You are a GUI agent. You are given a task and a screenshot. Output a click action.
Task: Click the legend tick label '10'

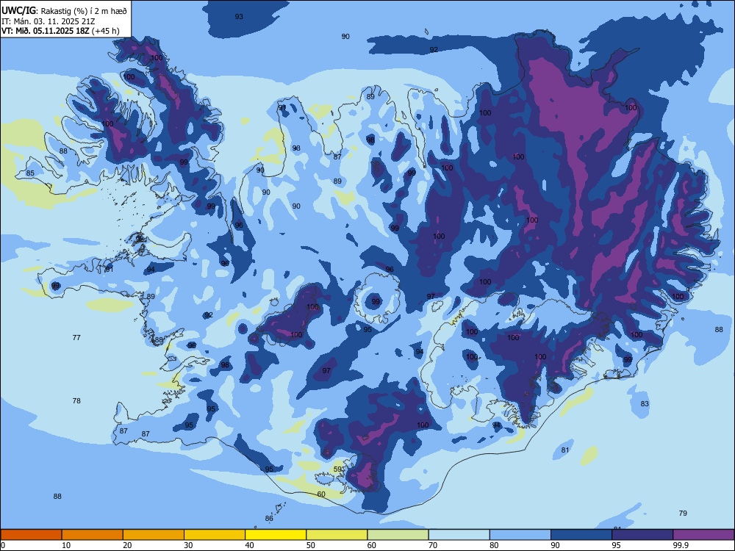(66, 545)
